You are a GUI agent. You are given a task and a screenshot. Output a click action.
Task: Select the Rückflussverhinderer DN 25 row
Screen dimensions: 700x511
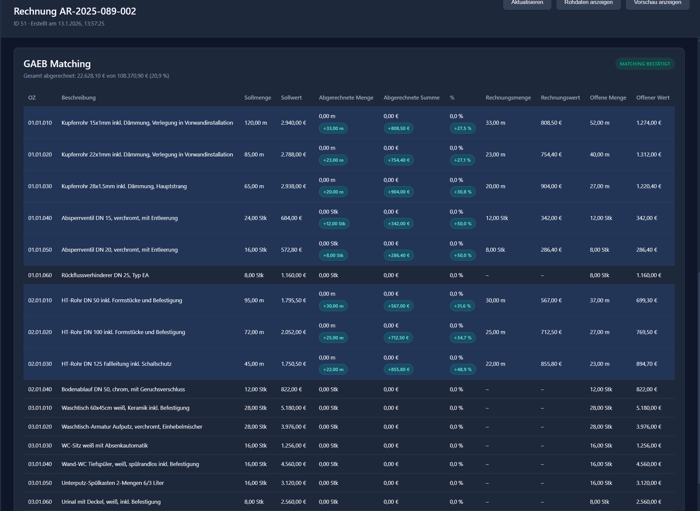(x=105, y=275)
